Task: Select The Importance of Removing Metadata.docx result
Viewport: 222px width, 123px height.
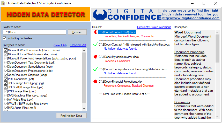Action: pyautogui.click(x=133, y=69)
